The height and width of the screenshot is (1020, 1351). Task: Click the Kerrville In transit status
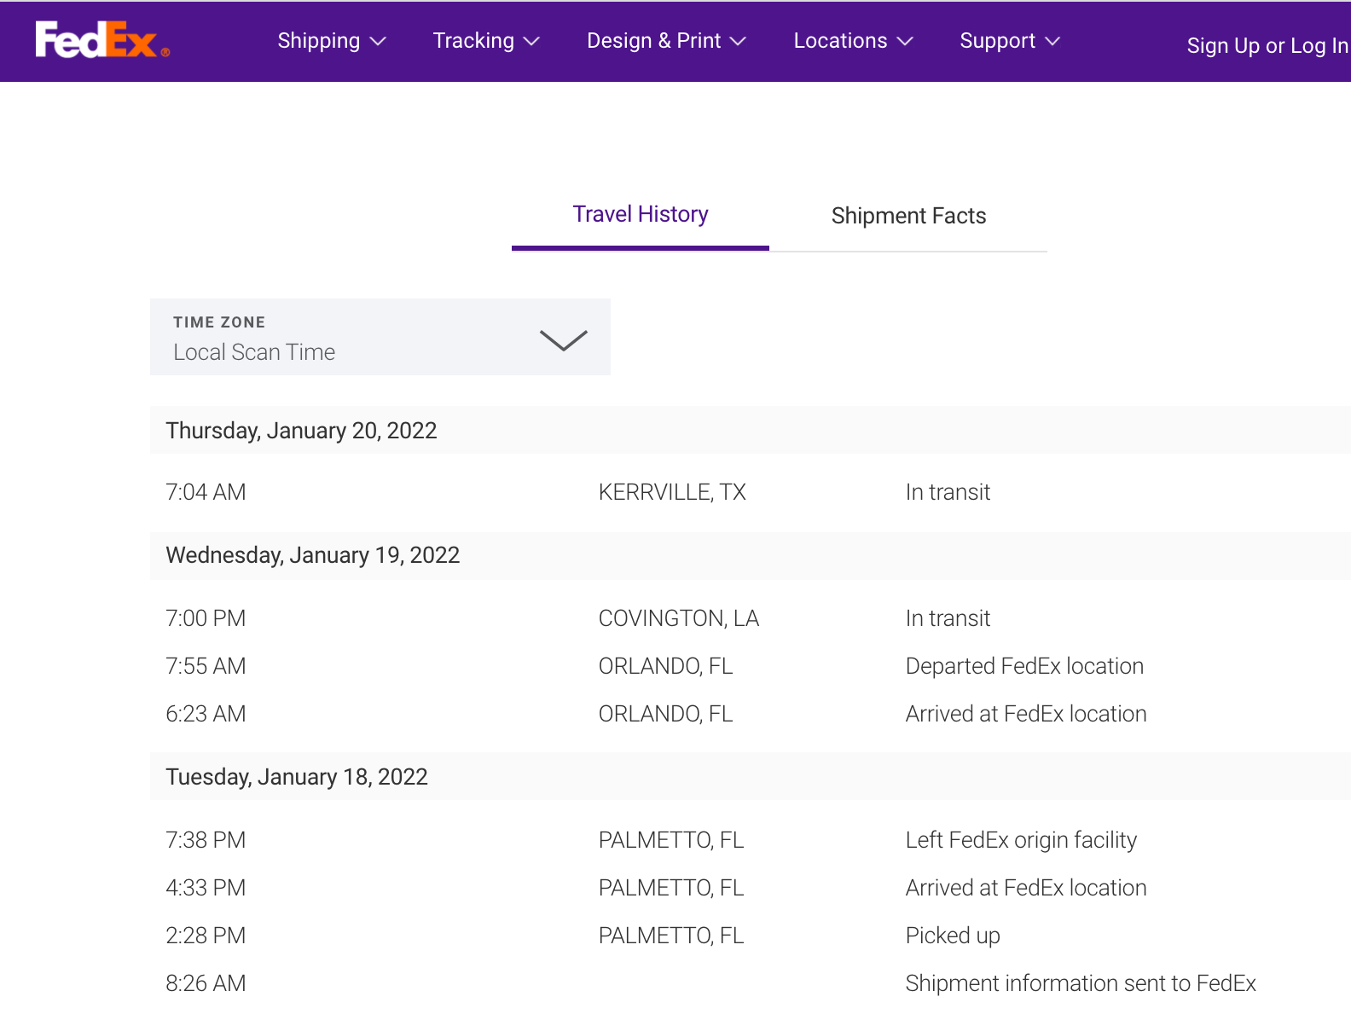pos(948,492)
